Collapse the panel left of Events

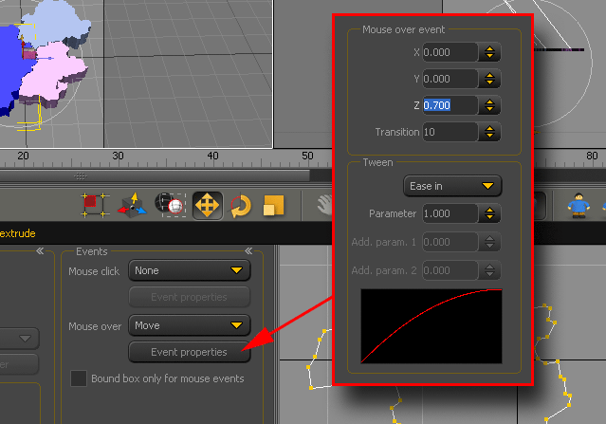click(40, 251)
